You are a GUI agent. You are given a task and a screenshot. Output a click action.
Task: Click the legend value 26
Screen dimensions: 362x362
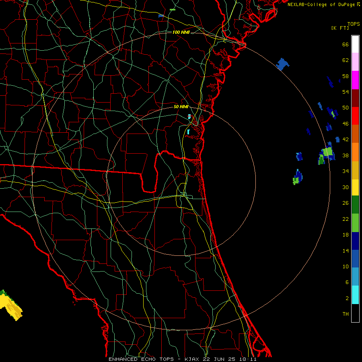coord(346,203)
